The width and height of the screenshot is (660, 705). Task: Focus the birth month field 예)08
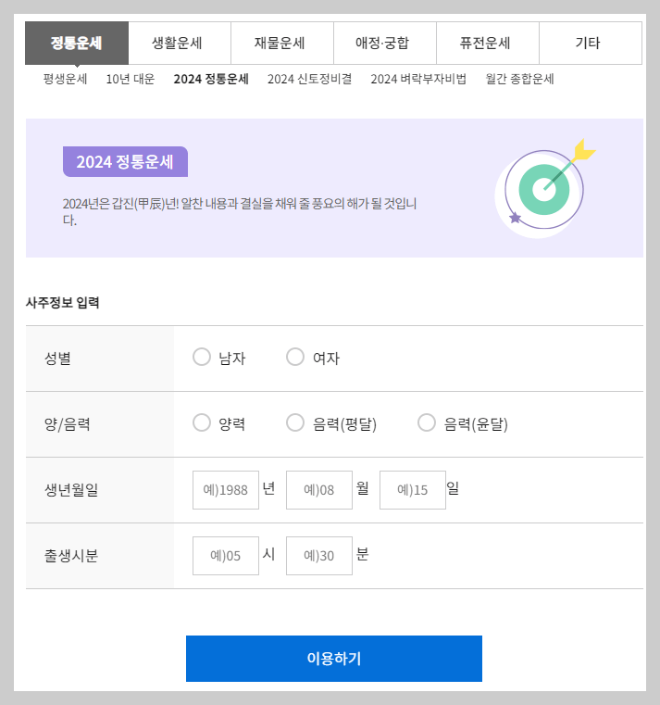319,490
